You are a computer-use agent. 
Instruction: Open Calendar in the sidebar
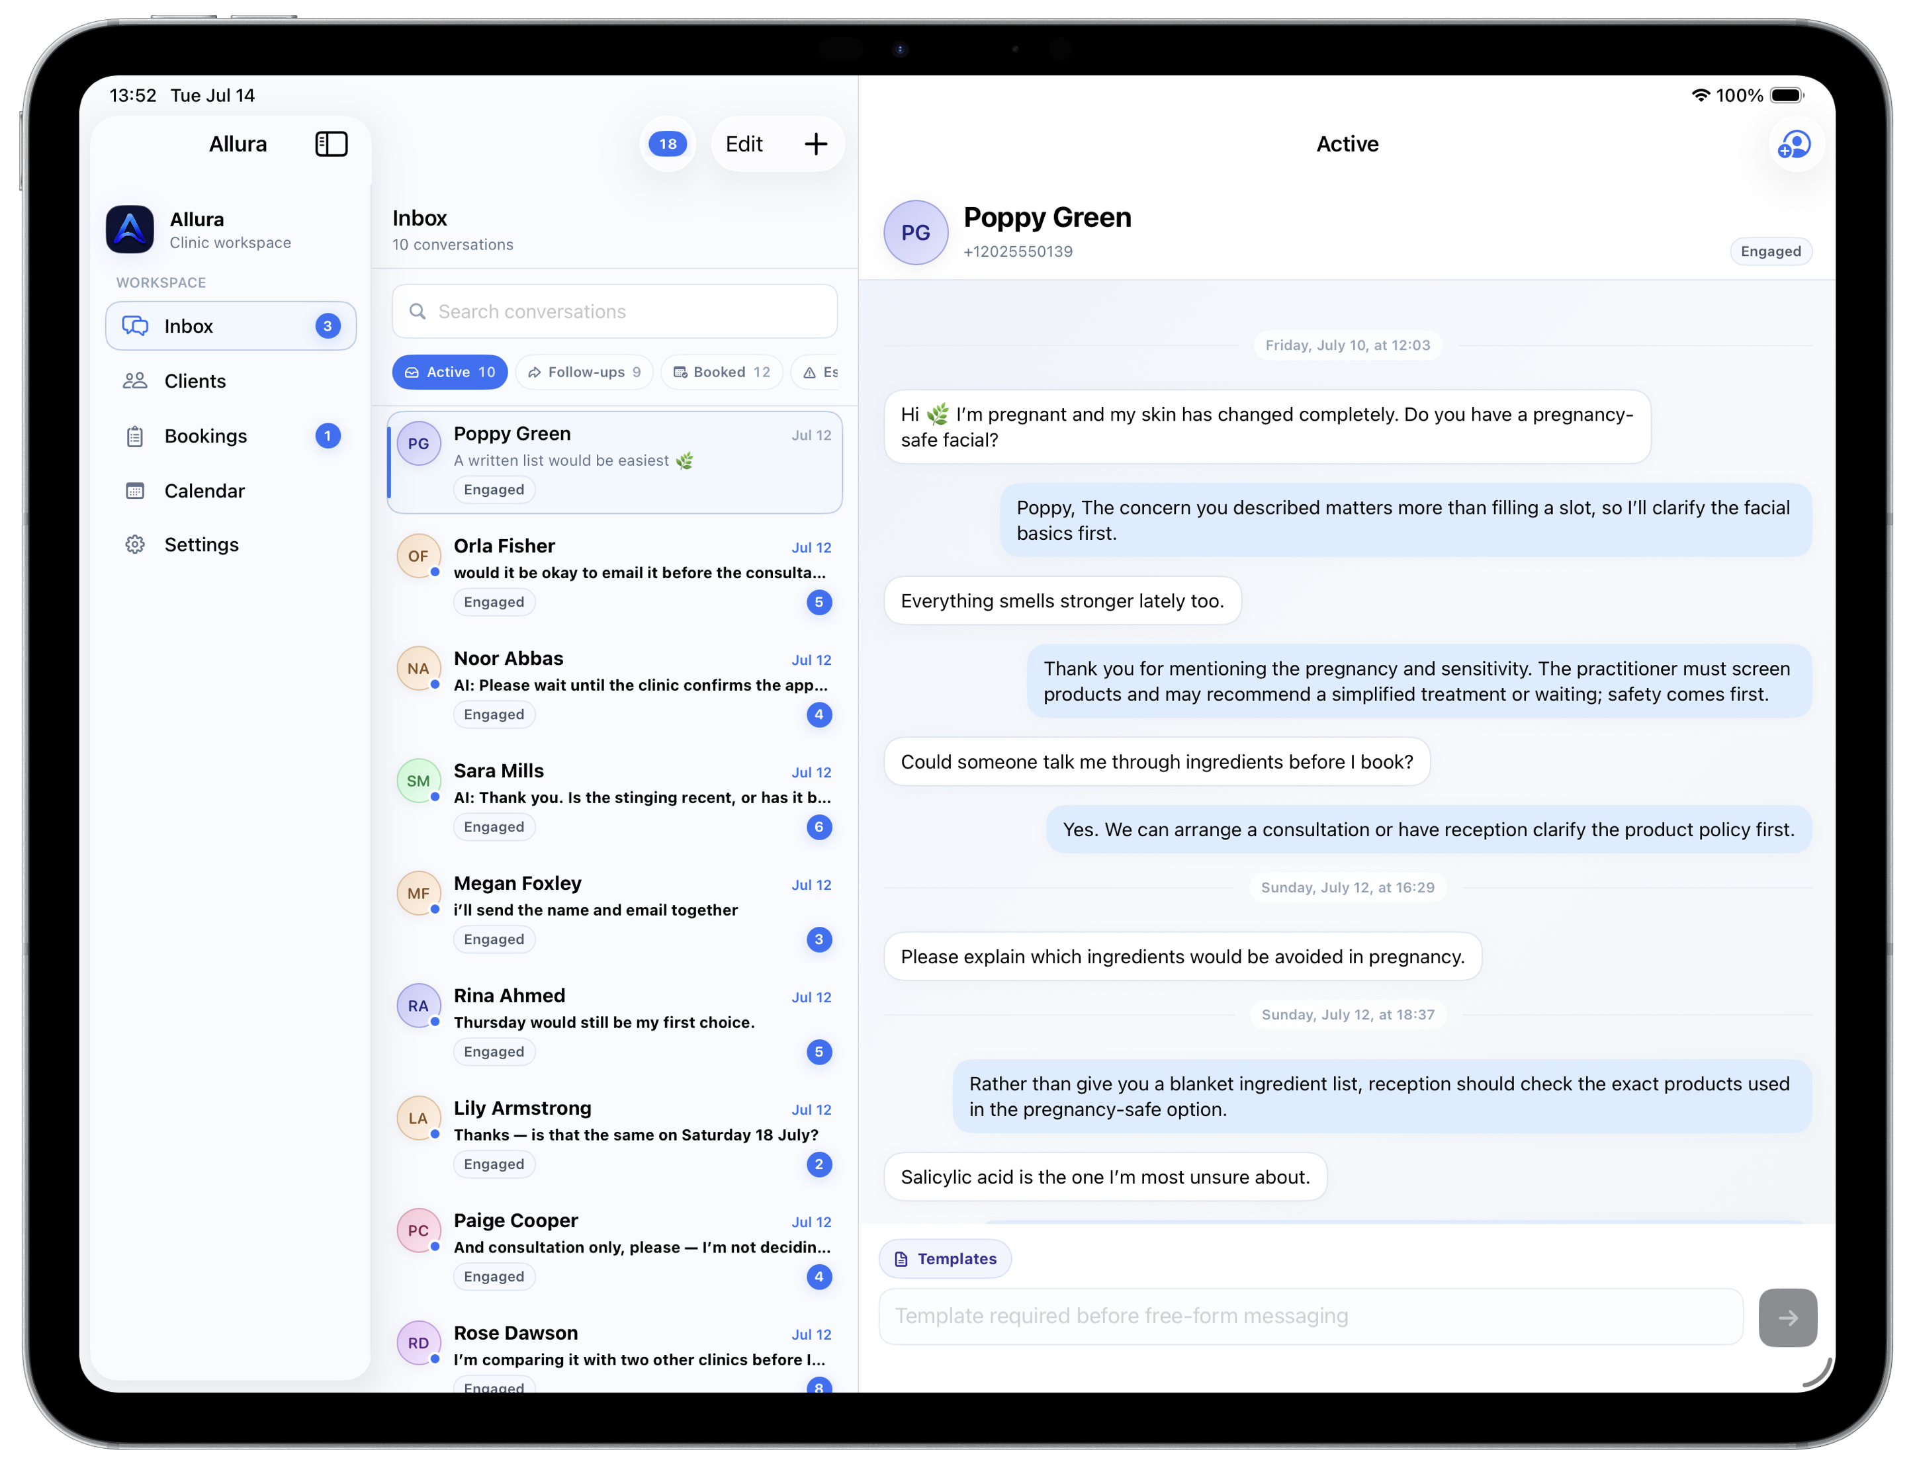point(231,491)
